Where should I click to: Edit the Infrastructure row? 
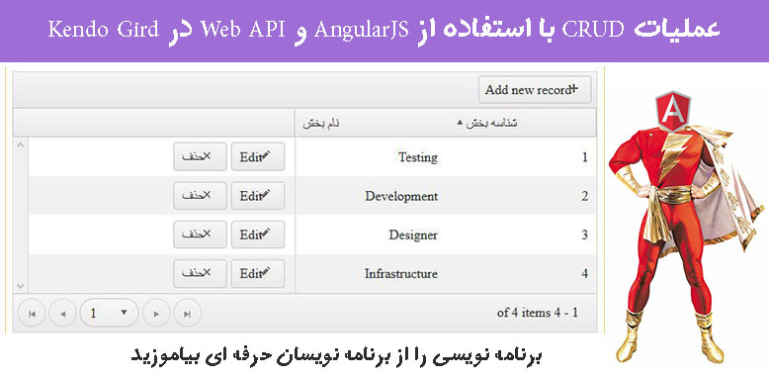click(x=258, y=273)
